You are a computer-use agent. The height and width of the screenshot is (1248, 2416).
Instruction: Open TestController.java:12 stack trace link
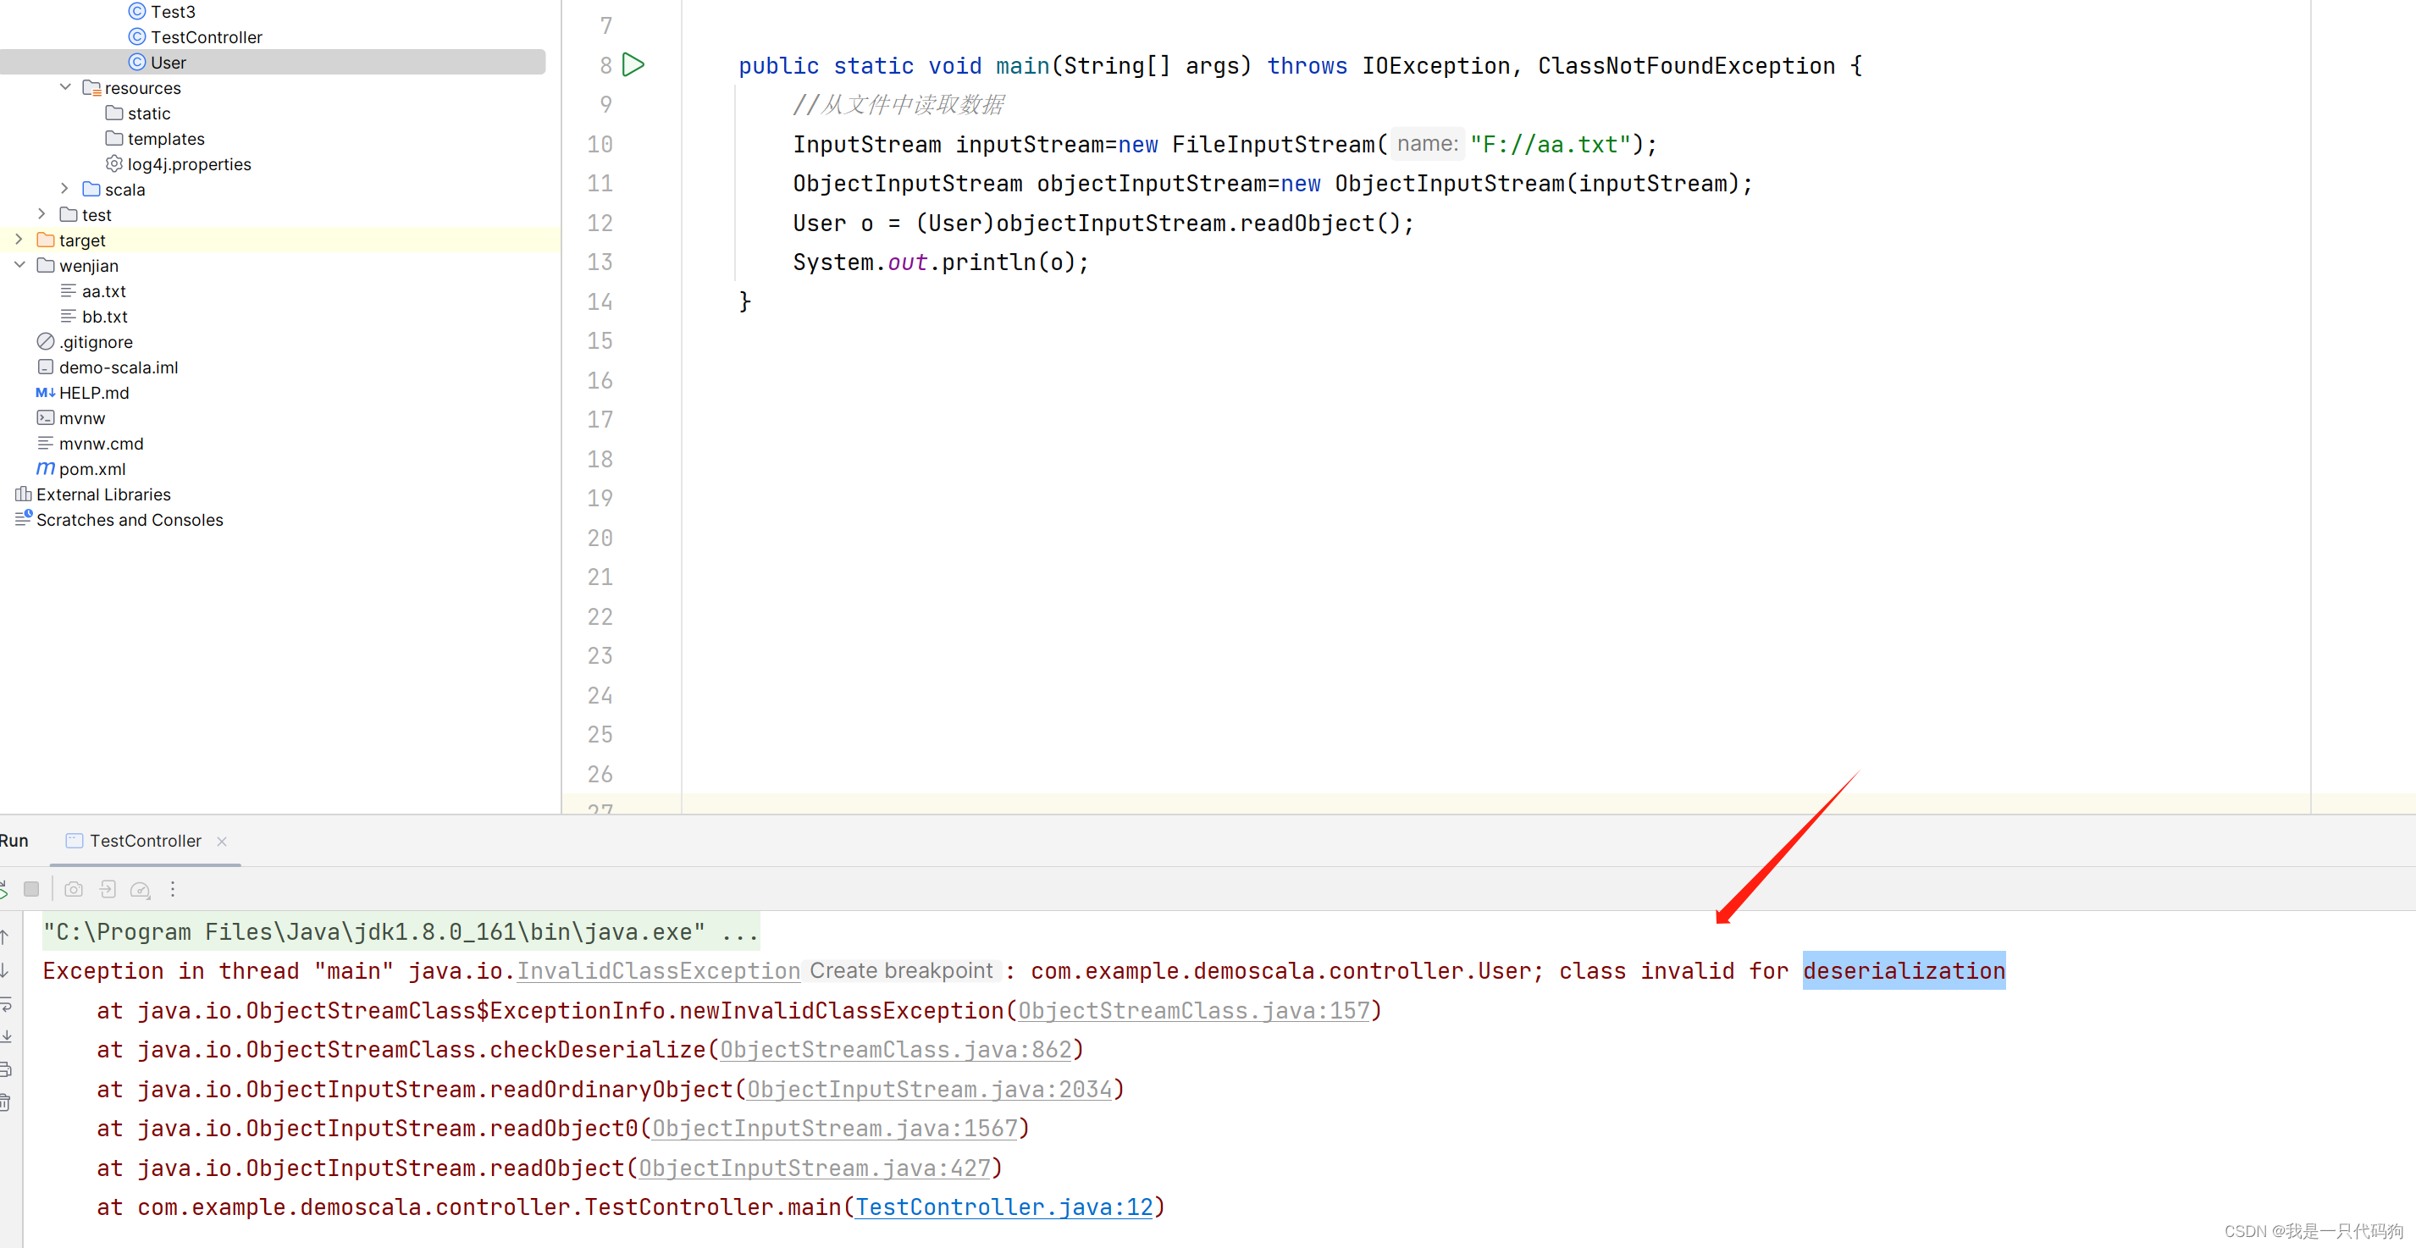click(x=1003, y=1207)
